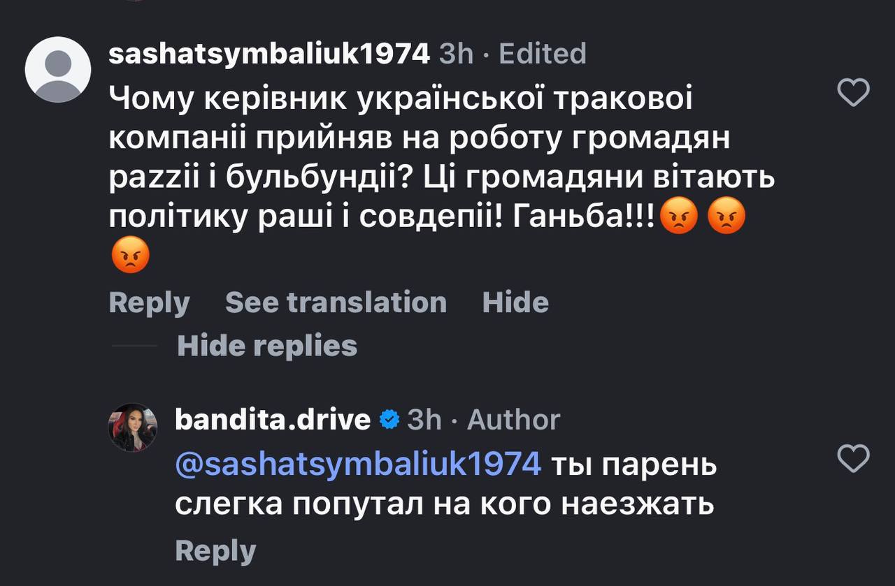Hide the comment using the Hide button
The image size is (895, 586).
click(x=515, y=303)
